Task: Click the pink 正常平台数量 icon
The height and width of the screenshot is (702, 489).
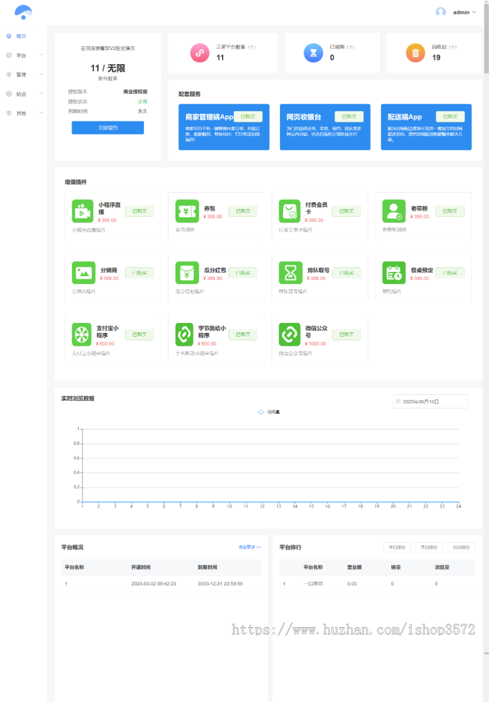Action: click(199, 53)
